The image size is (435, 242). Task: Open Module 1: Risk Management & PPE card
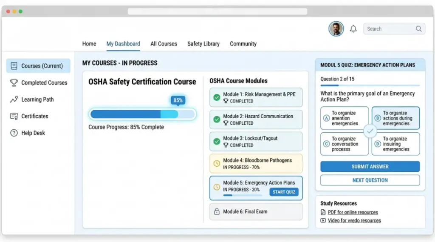point(256,97)
